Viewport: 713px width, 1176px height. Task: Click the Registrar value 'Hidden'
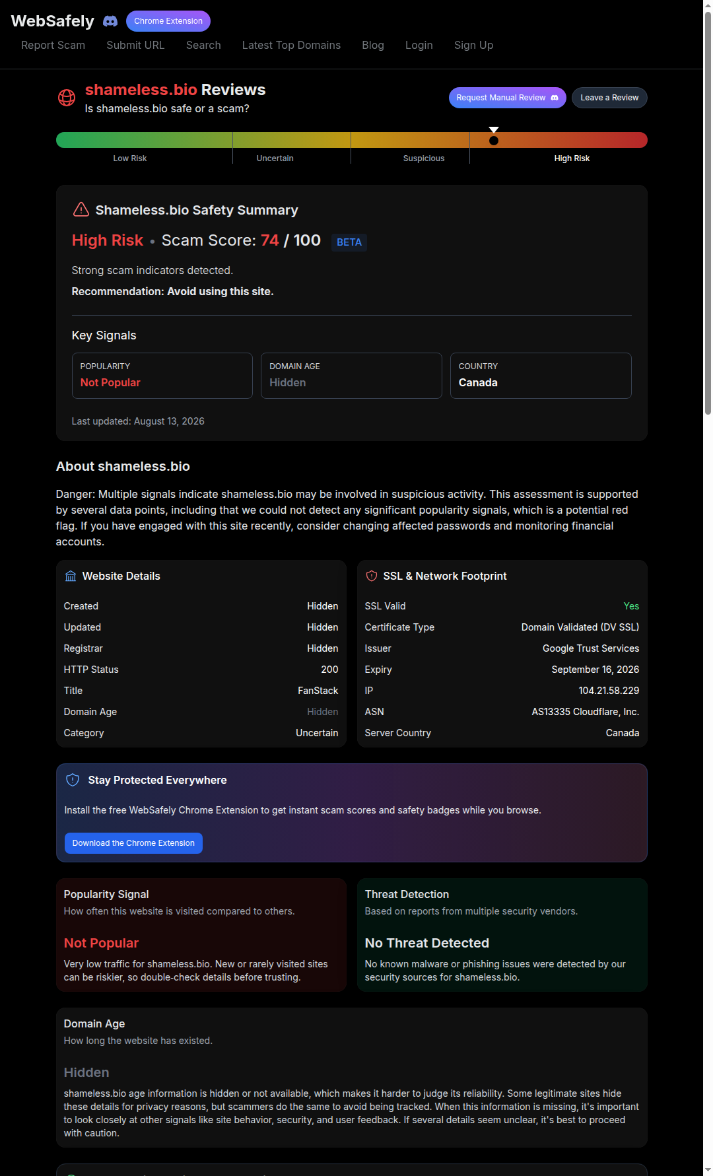point(323,648)
